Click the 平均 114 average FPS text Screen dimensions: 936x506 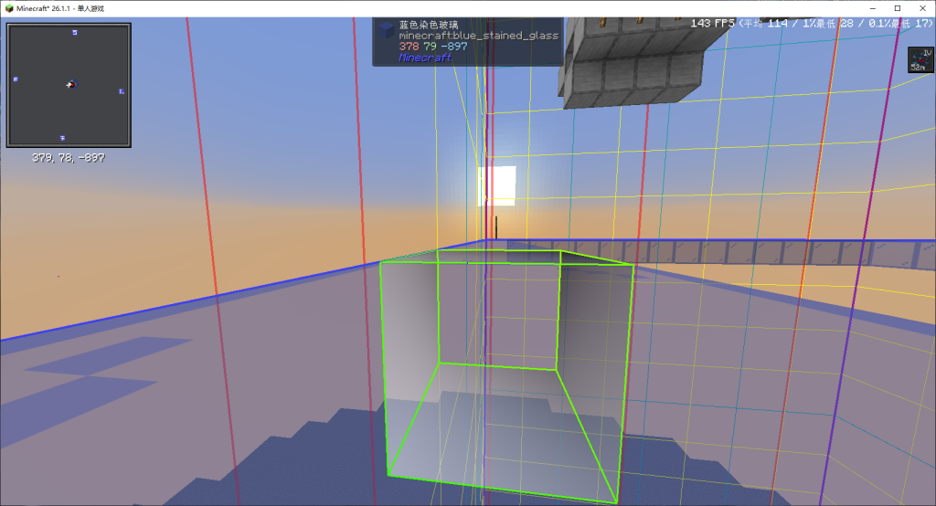coord(765,23)
